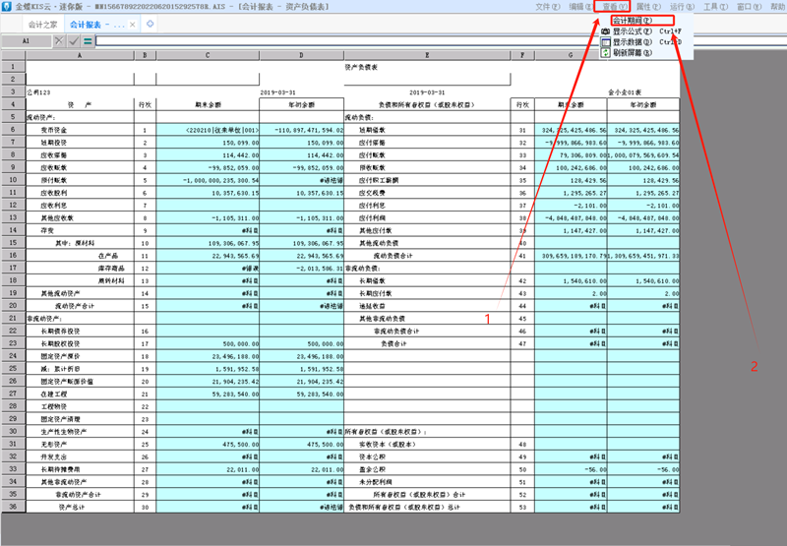The width and height of the screenshot is (787, 546).
Task: Open the 窗口 menu
Action: click(x=747, y=7)
